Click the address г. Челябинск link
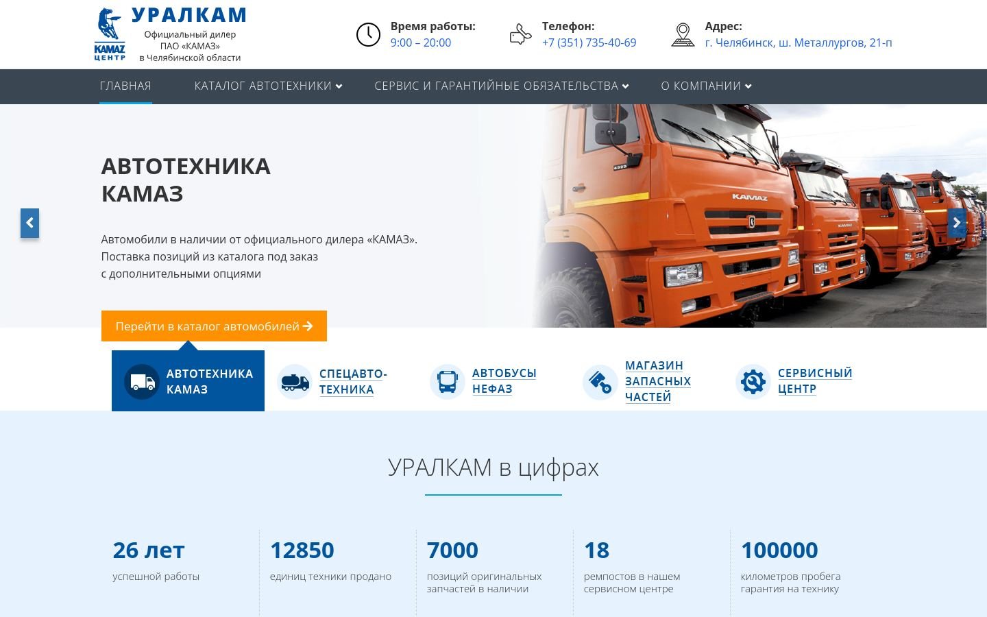987x617 pixels. click(x=799, y=43)
